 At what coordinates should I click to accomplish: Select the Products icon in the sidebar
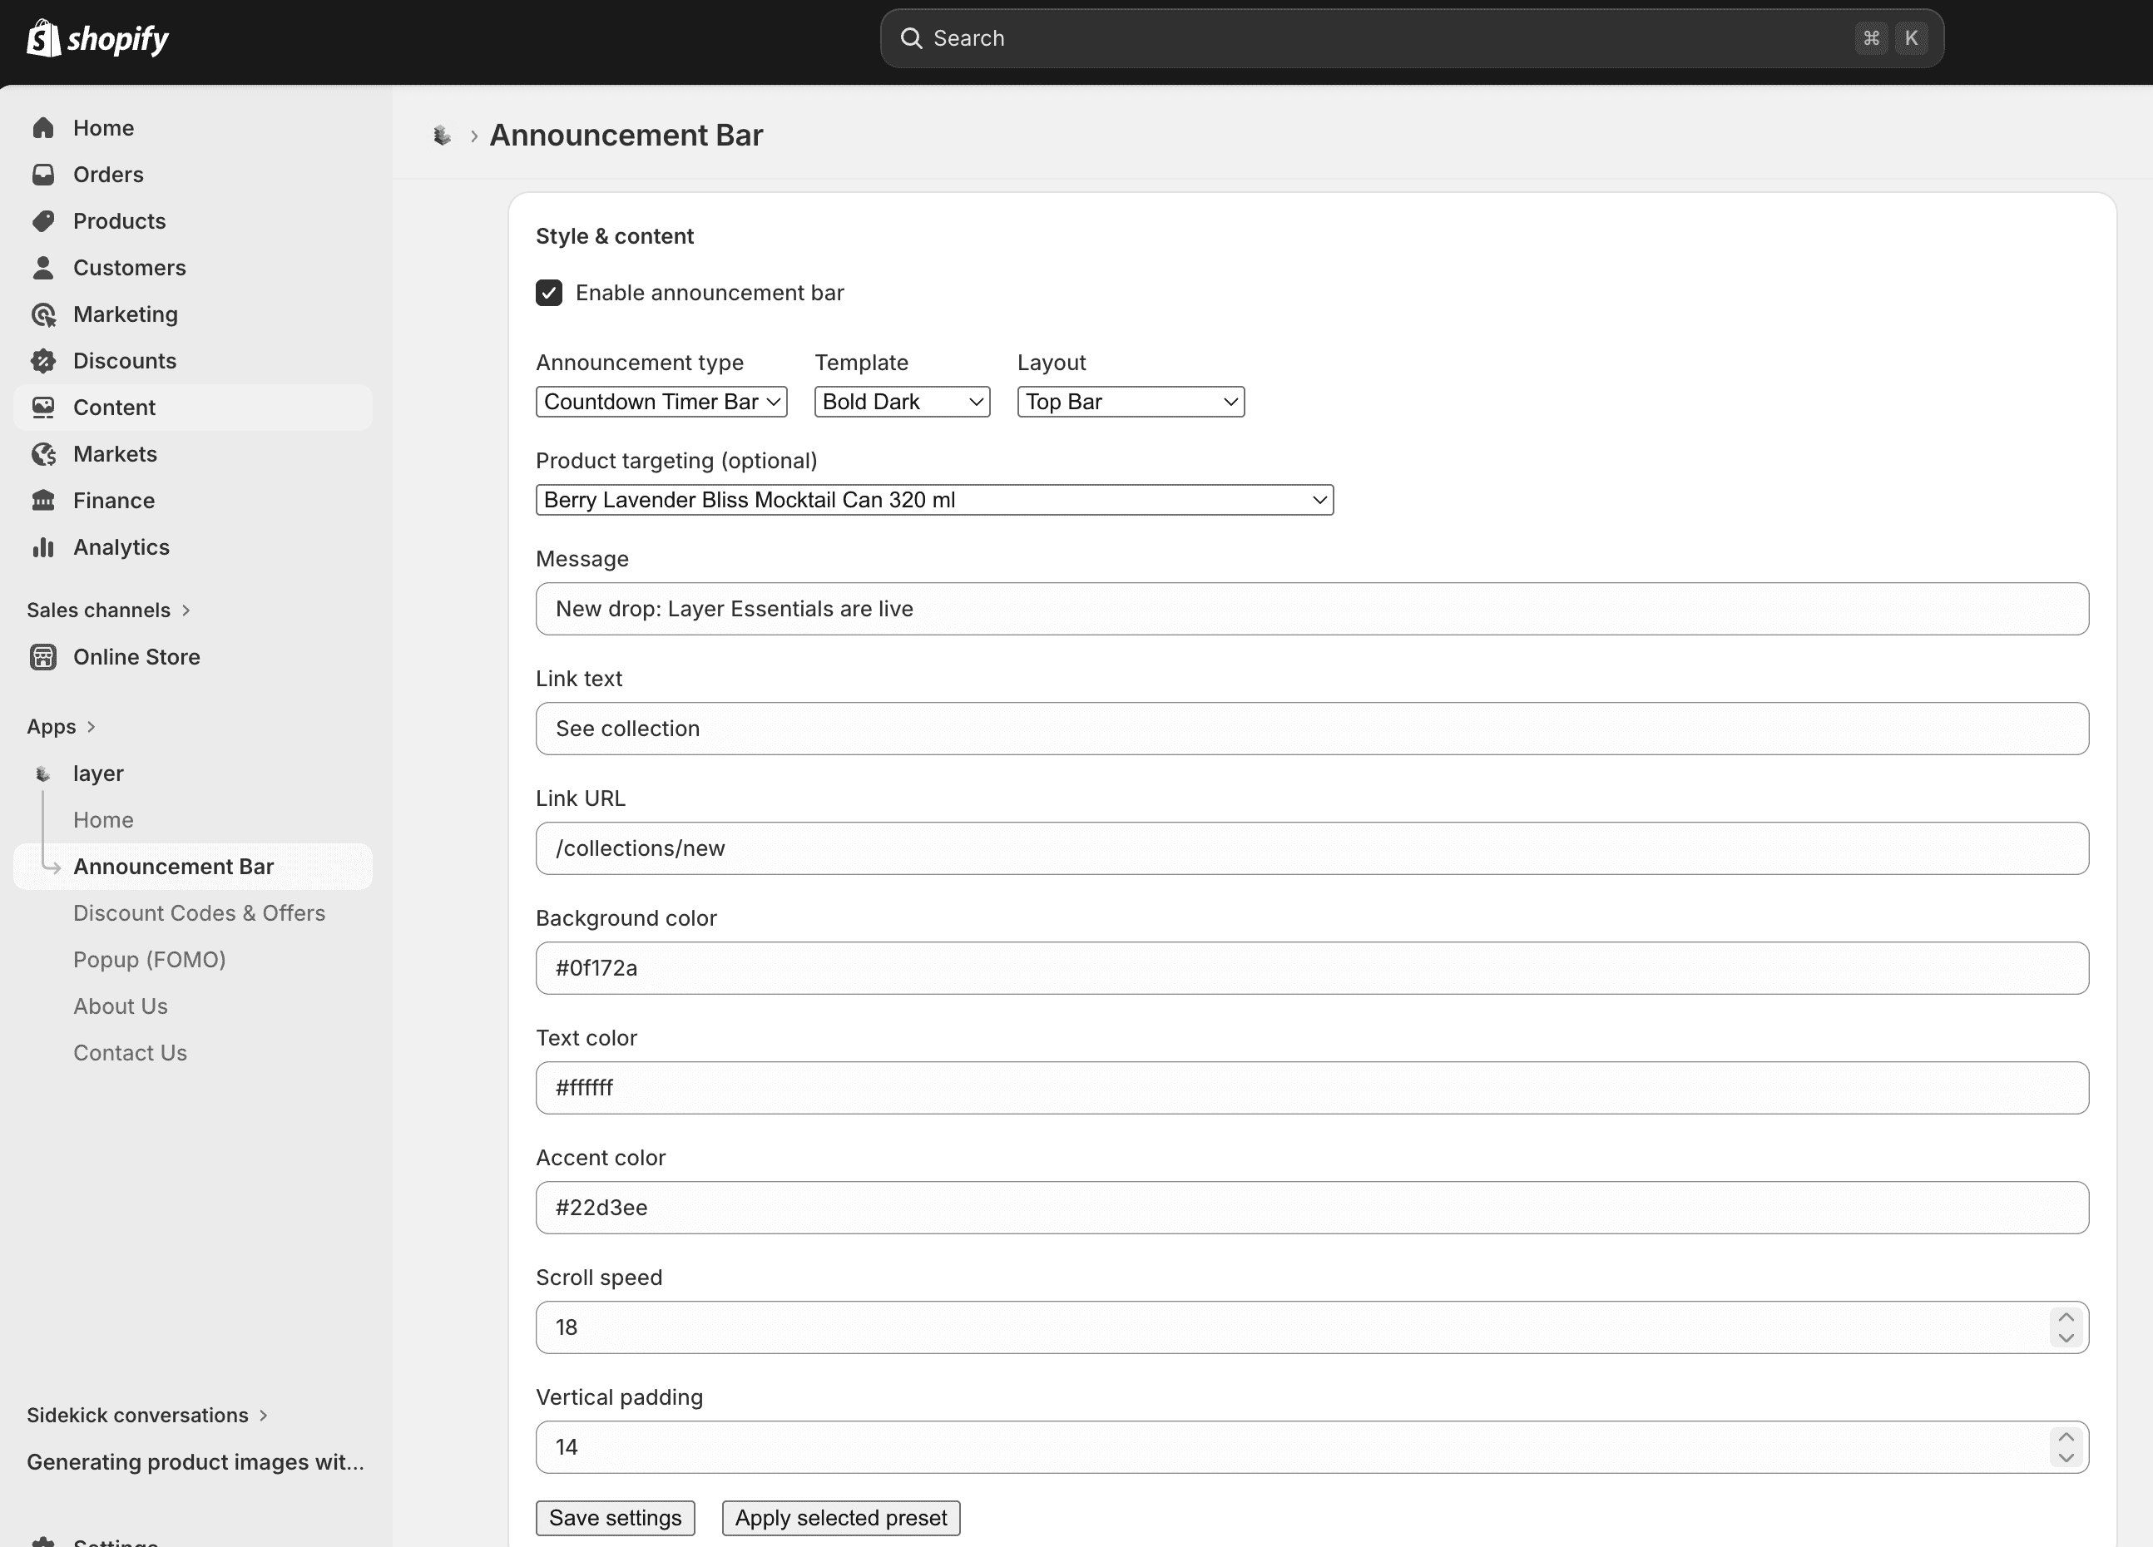point(43,220)
